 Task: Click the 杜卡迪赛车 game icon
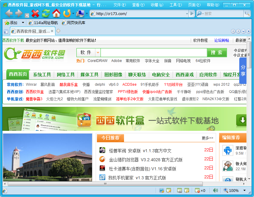pos(102,168)
